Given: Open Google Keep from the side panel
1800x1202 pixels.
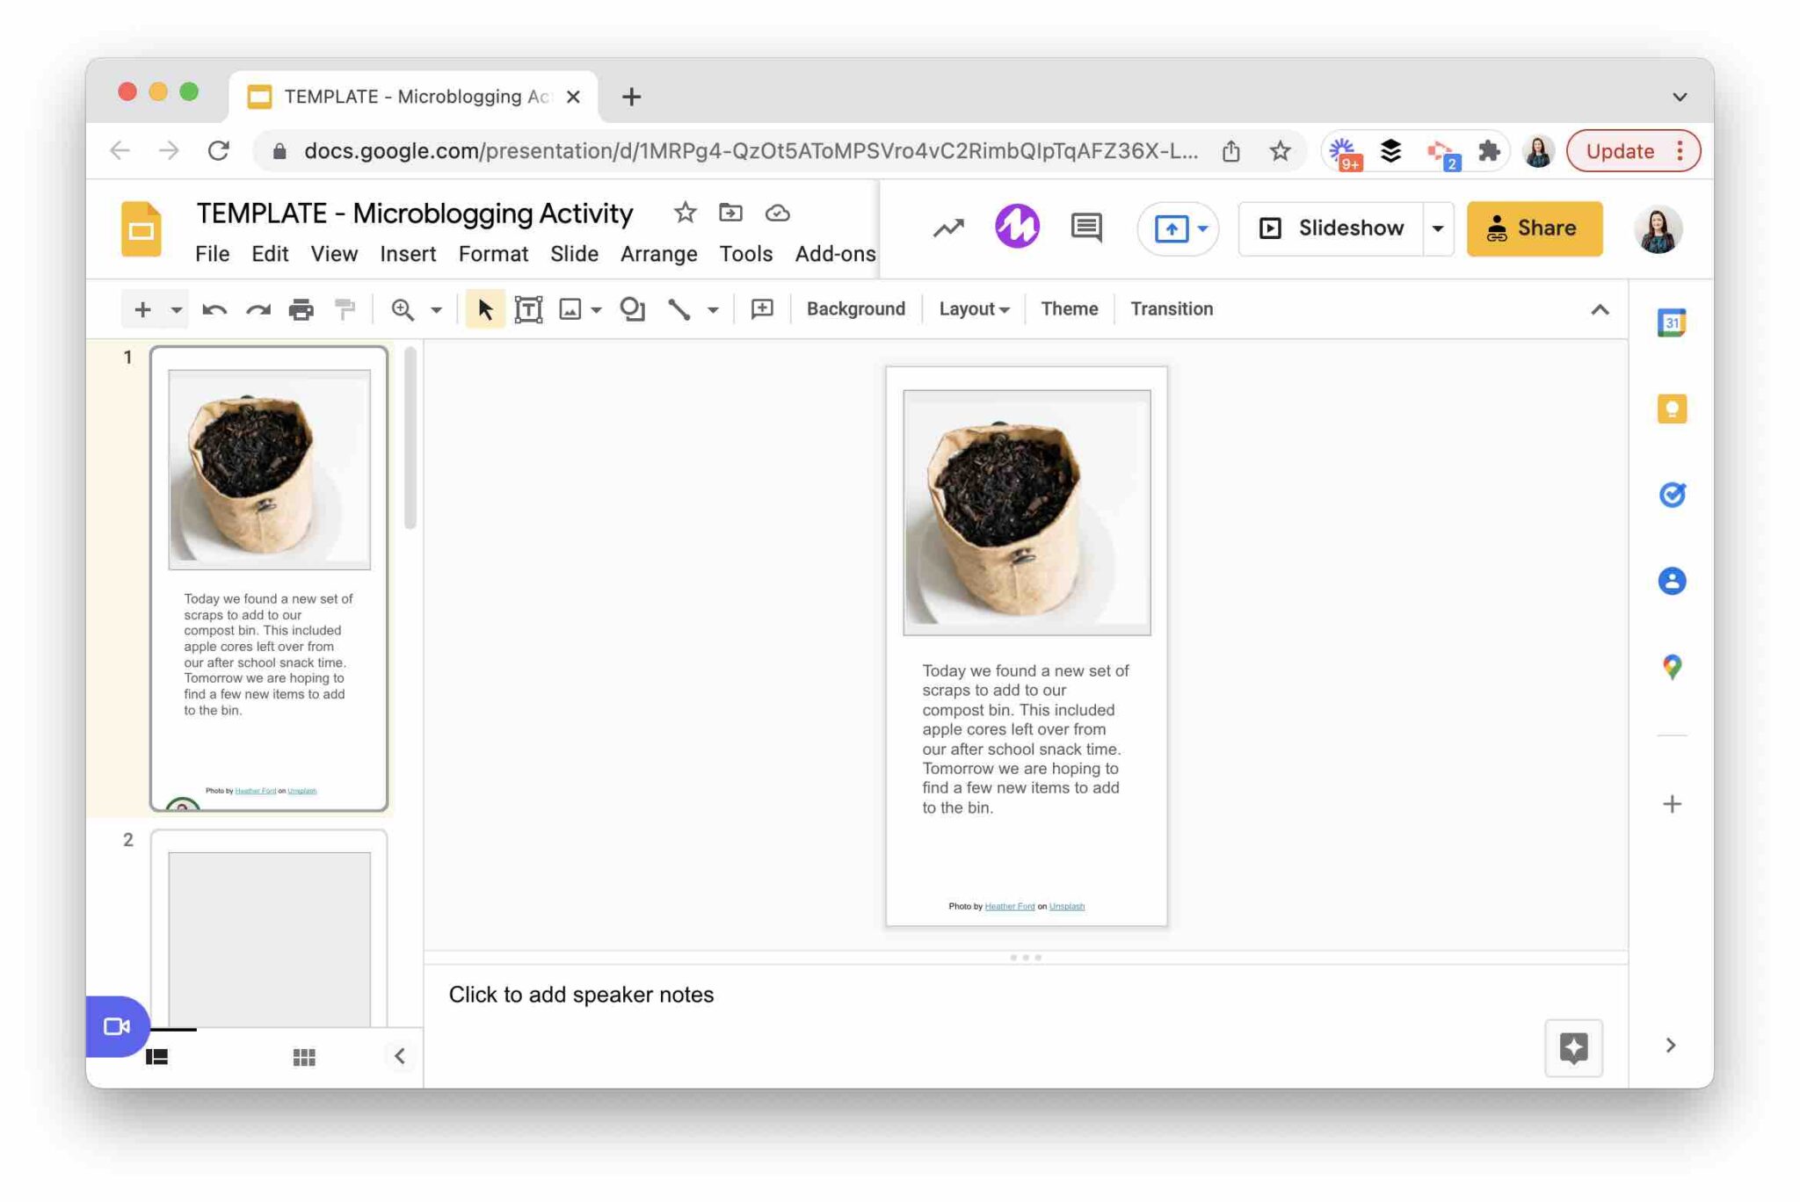Looking at the screenshot, I should (x=1673, y=408).
